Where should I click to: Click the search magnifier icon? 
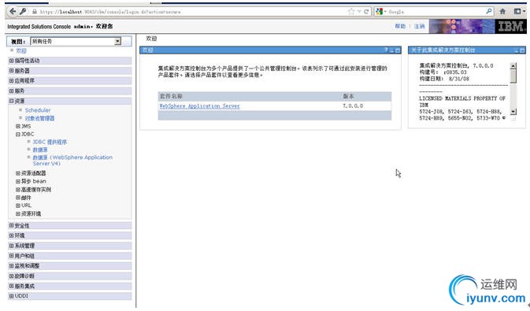(x=489, y=11)
